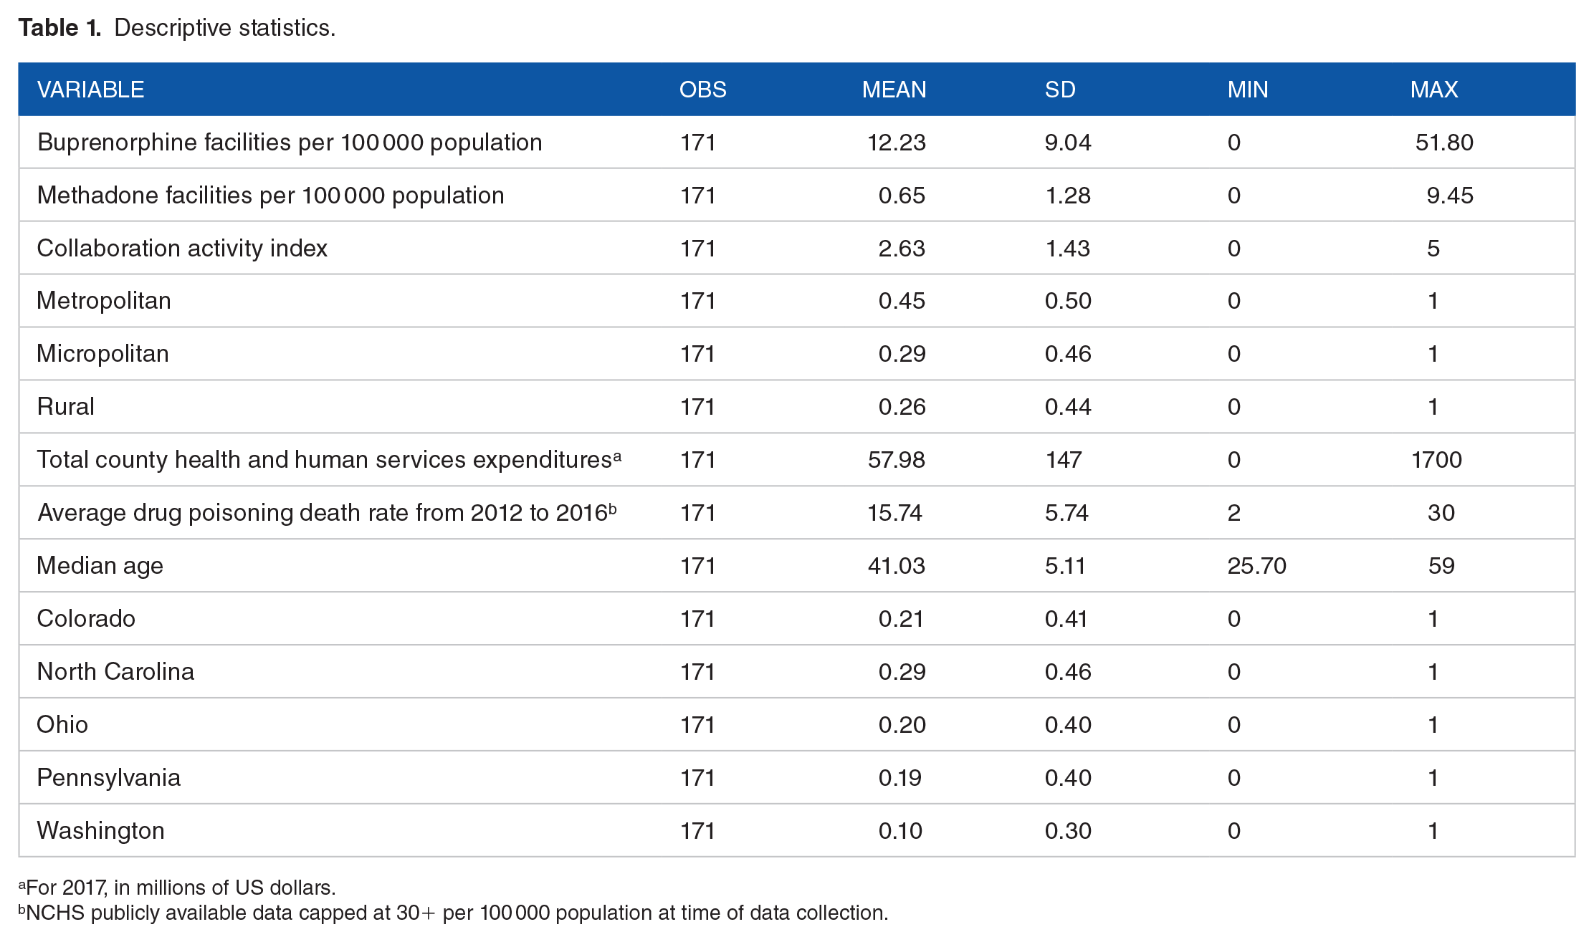Select the Buprenorphine facilities row label
This screenshot has width=1594, height=942.
290,143
